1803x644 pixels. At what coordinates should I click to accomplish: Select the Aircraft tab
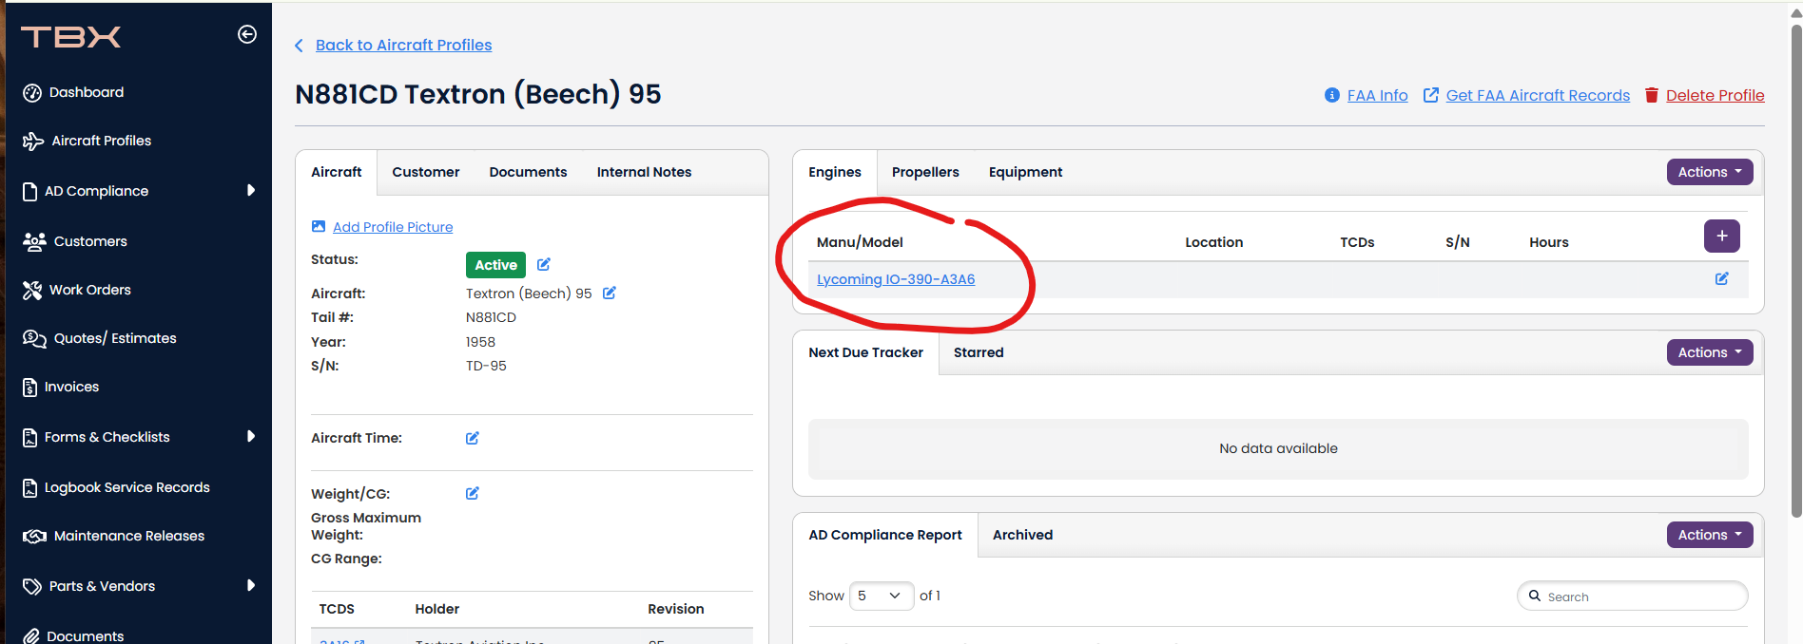337,172
